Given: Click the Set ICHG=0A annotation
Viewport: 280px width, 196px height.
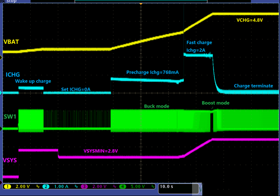Looking at the screenshot, I should [x=76, y=89].
